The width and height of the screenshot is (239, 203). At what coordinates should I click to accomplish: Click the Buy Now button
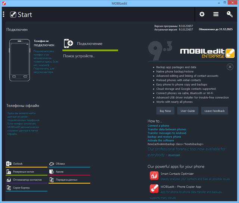165,111
